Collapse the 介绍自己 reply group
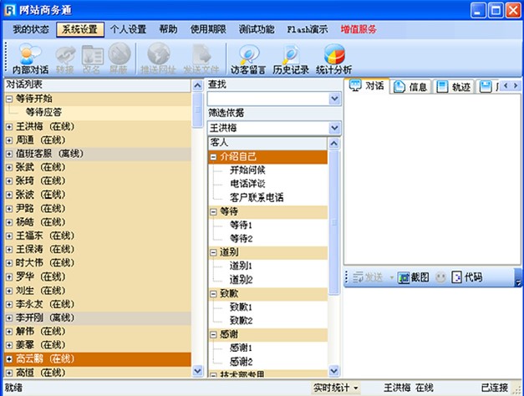The image size is (524, 396). click(x=214, y=157)
